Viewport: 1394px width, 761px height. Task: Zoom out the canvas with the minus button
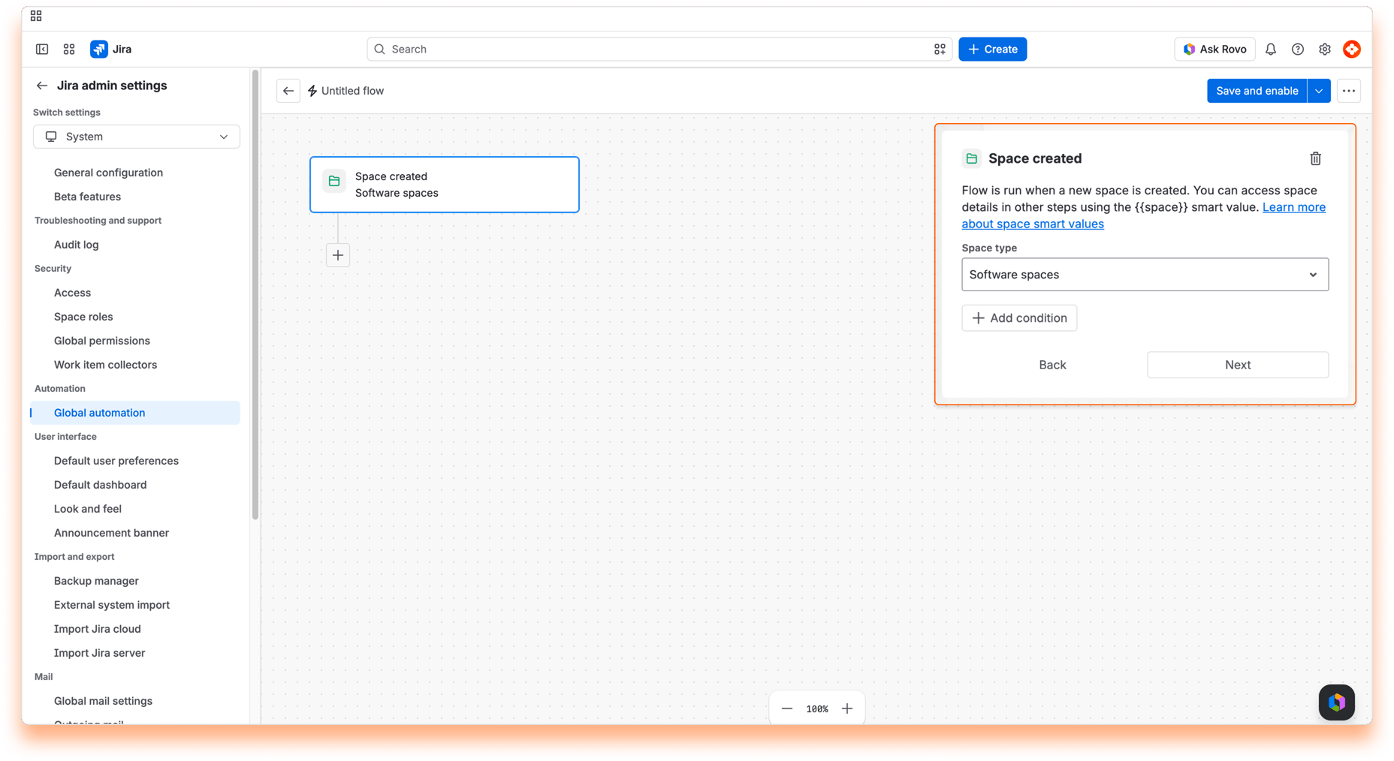(x=787, y=708)
